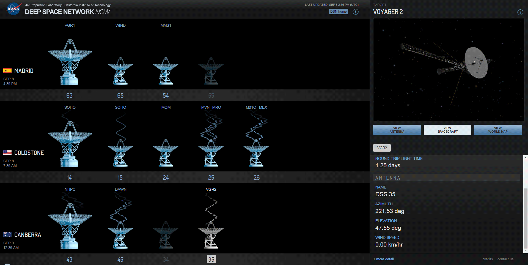Click the DEEP SPACE NETWORK NOW title
Viewport: 528px width, 265px height.
[x=67, y=12]
